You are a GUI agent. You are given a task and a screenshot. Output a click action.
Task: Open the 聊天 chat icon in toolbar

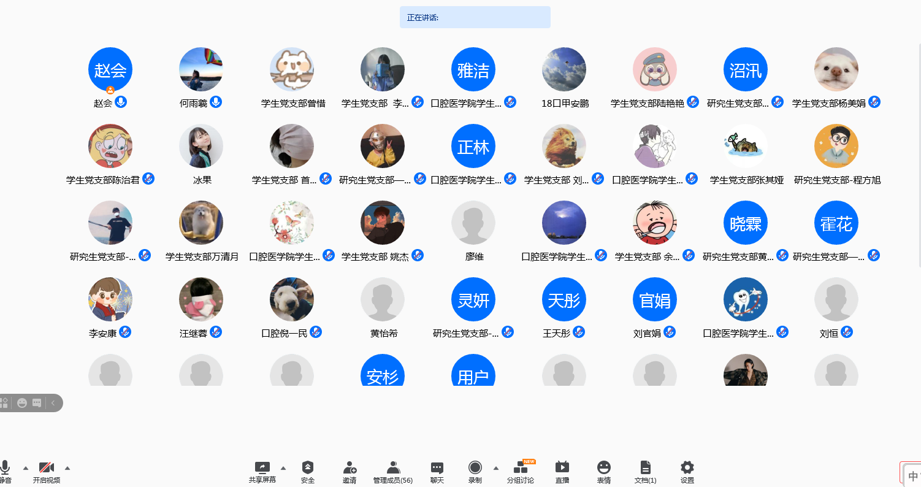[437, 467]
